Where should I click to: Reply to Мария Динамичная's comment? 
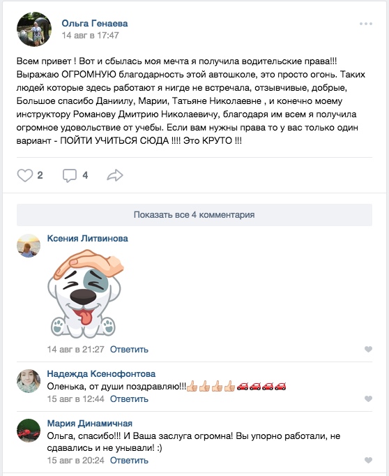(x=129, y=461)
